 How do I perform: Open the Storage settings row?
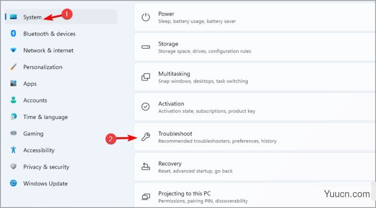click(x=255, y=47)
